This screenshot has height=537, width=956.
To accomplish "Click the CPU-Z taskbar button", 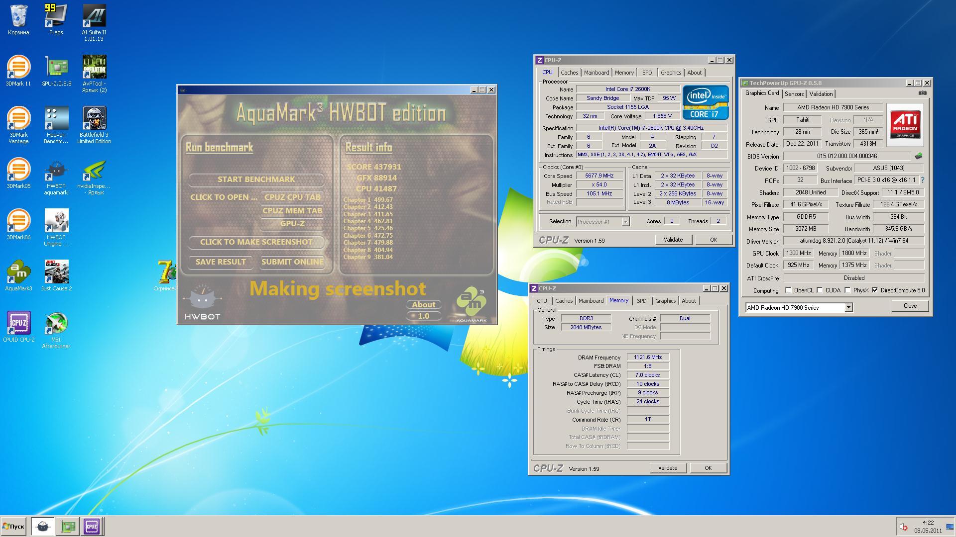I will point(92,526).
